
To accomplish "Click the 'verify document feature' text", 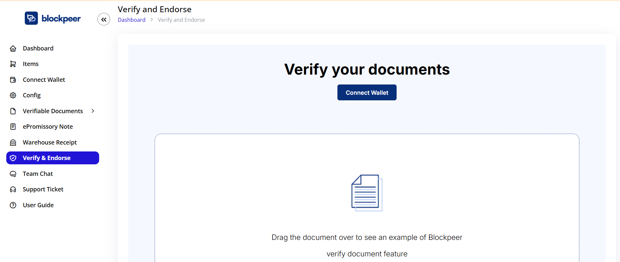I will pyautogui.click(x=367, y=254).
